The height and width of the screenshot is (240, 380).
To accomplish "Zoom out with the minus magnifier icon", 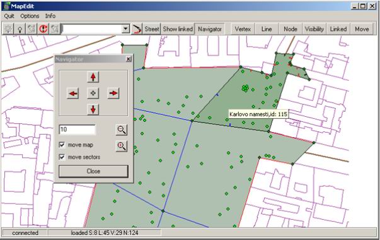I will click(x=122, y=129).
